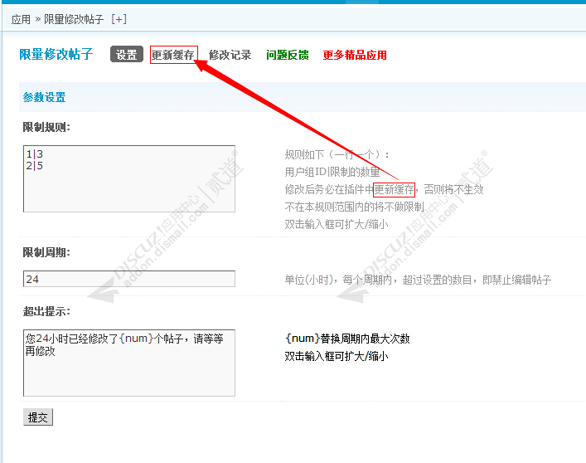Screen dimensions: 586x463
Task: Open the 问题反馈 link
Action: click(x=288, y=55)
